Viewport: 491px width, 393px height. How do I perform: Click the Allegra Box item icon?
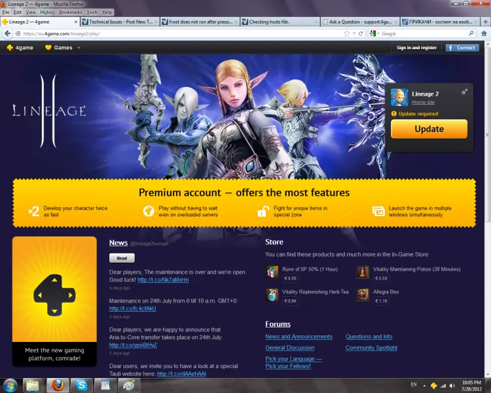coord(363,295)
